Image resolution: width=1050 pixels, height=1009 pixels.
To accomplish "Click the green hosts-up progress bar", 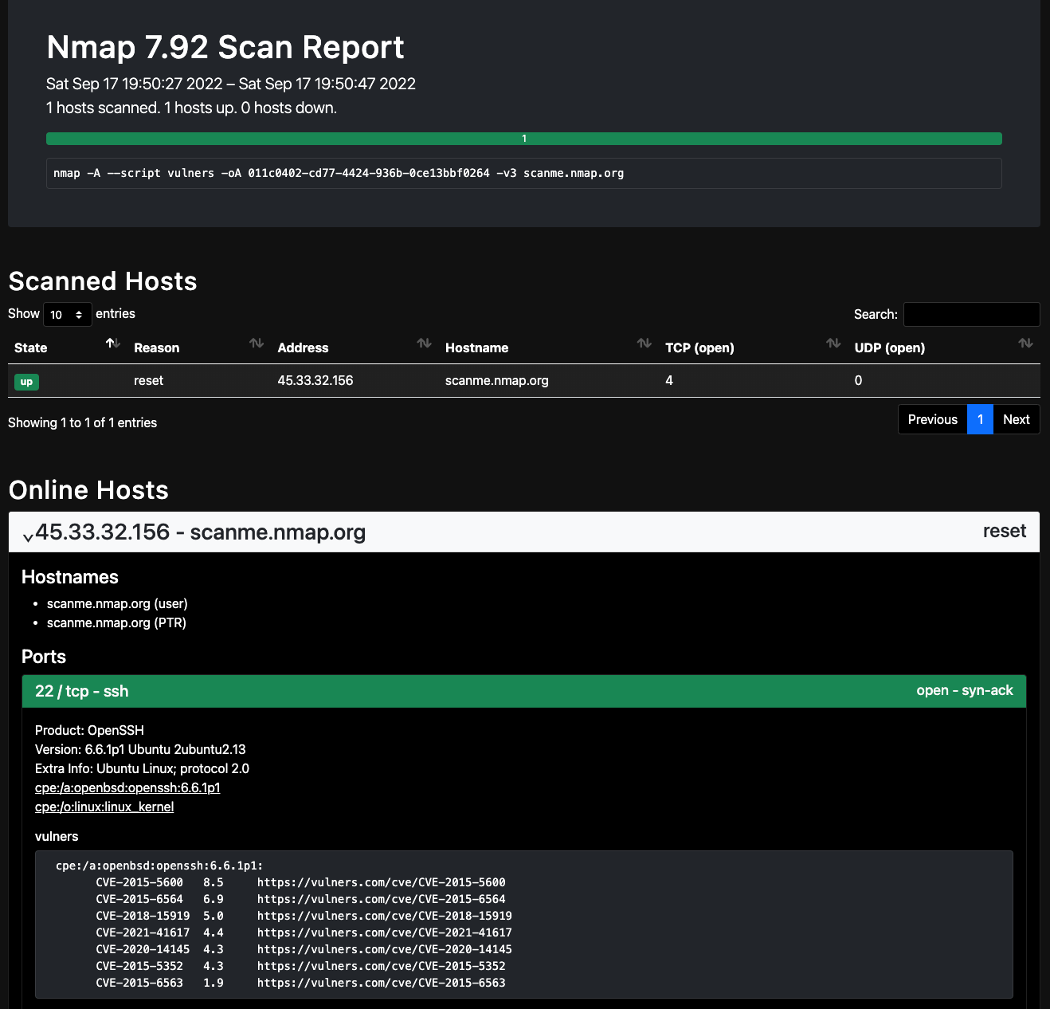I will 524,139.
